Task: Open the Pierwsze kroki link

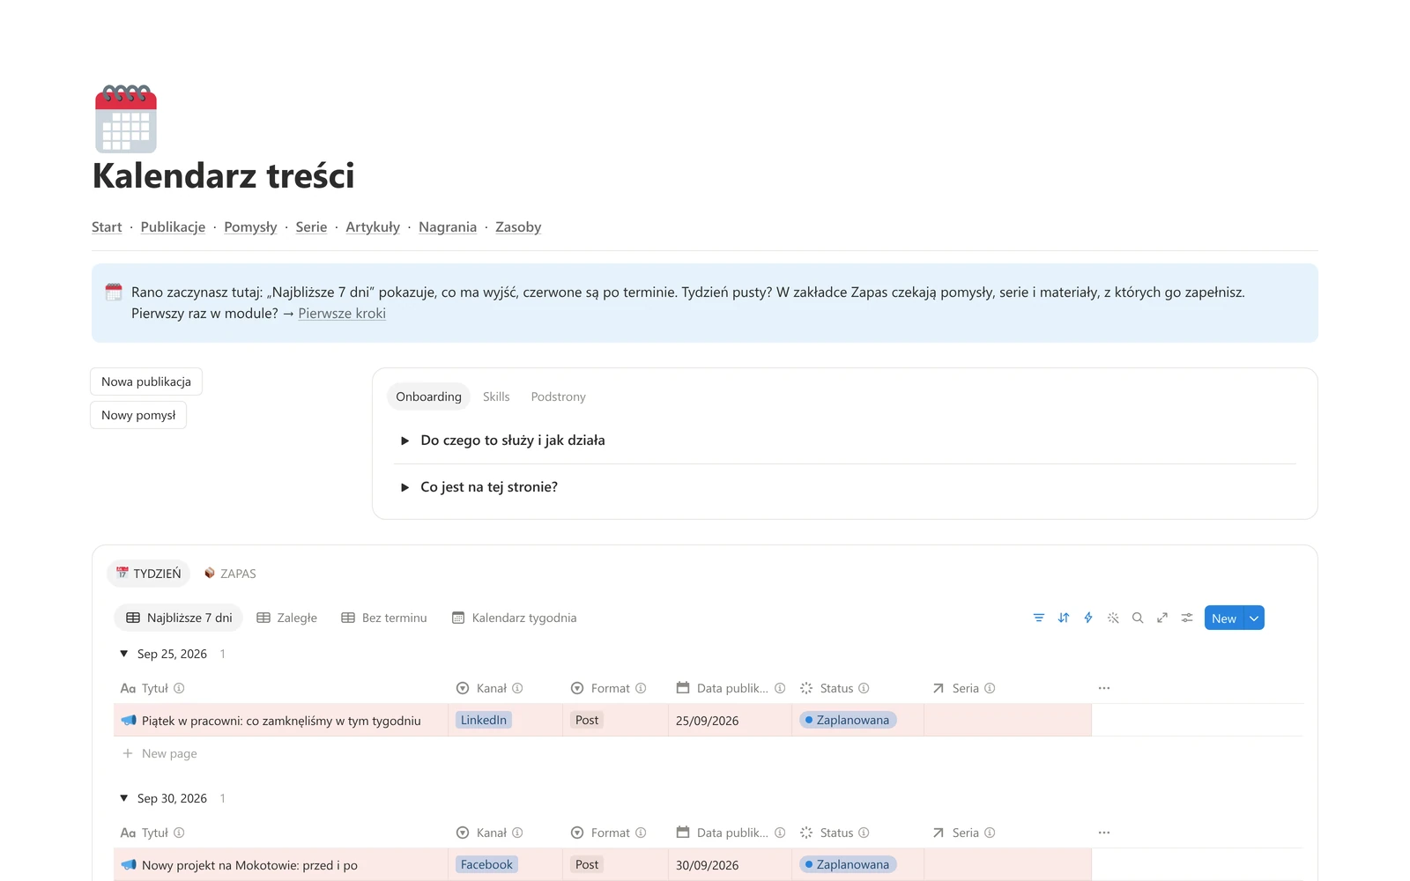Action: point(342,314)
